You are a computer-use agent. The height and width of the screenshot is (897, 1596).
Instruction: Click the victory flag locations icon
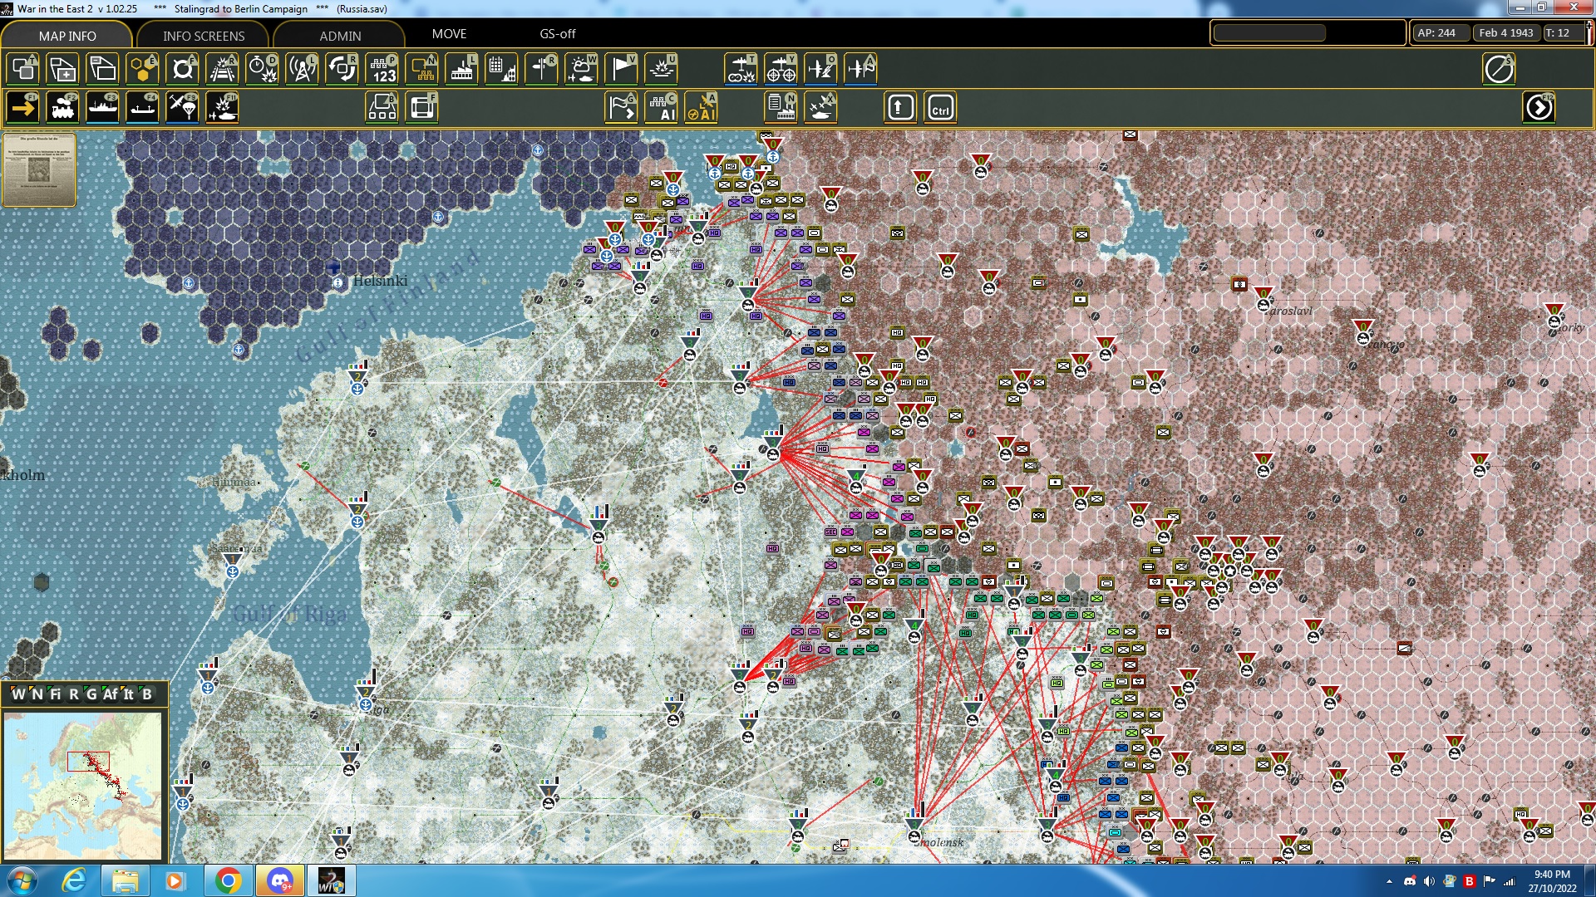(621, 69)
